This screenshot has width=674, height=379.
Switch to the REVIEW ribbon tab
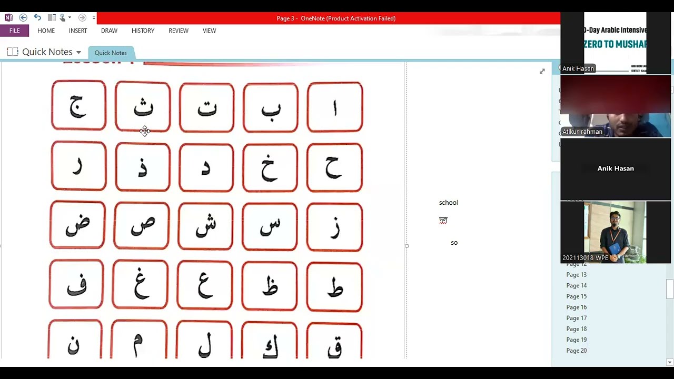coord(179,31)
